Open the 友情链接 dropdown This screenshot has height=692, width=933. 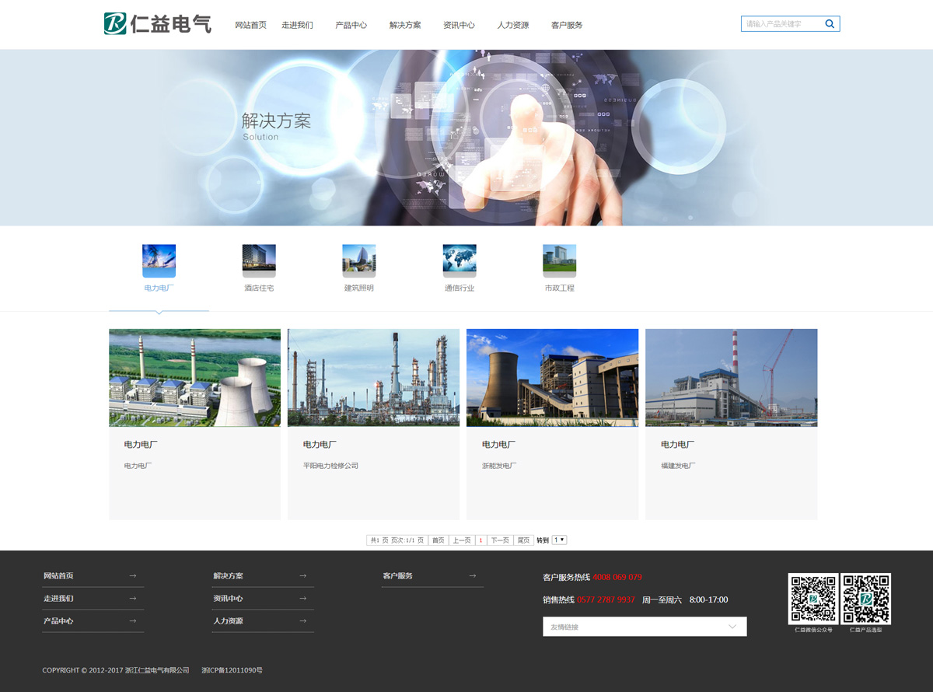(645, 627)
